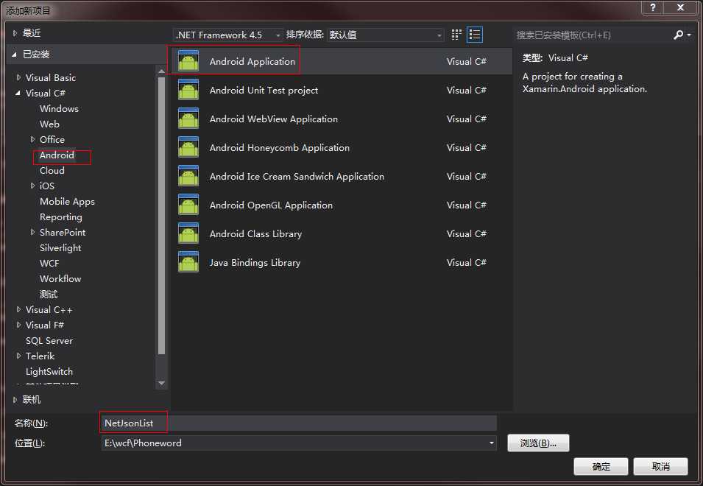703x486 pixels.
Task: Expand the 最近 section
Action: [x=15, y=32]
